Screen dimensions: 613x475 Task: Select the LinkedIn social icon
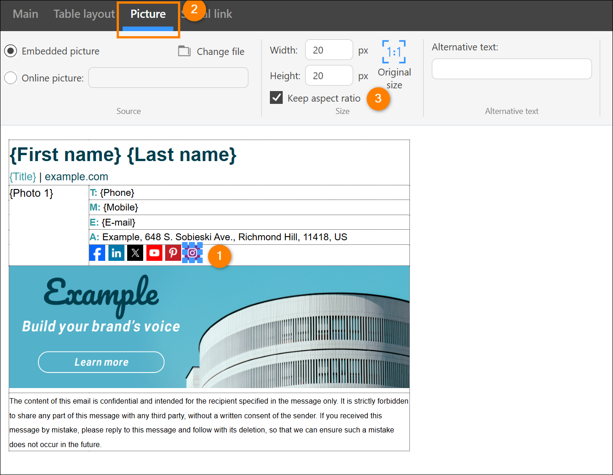pyautogui.click(x=116, y=253)
